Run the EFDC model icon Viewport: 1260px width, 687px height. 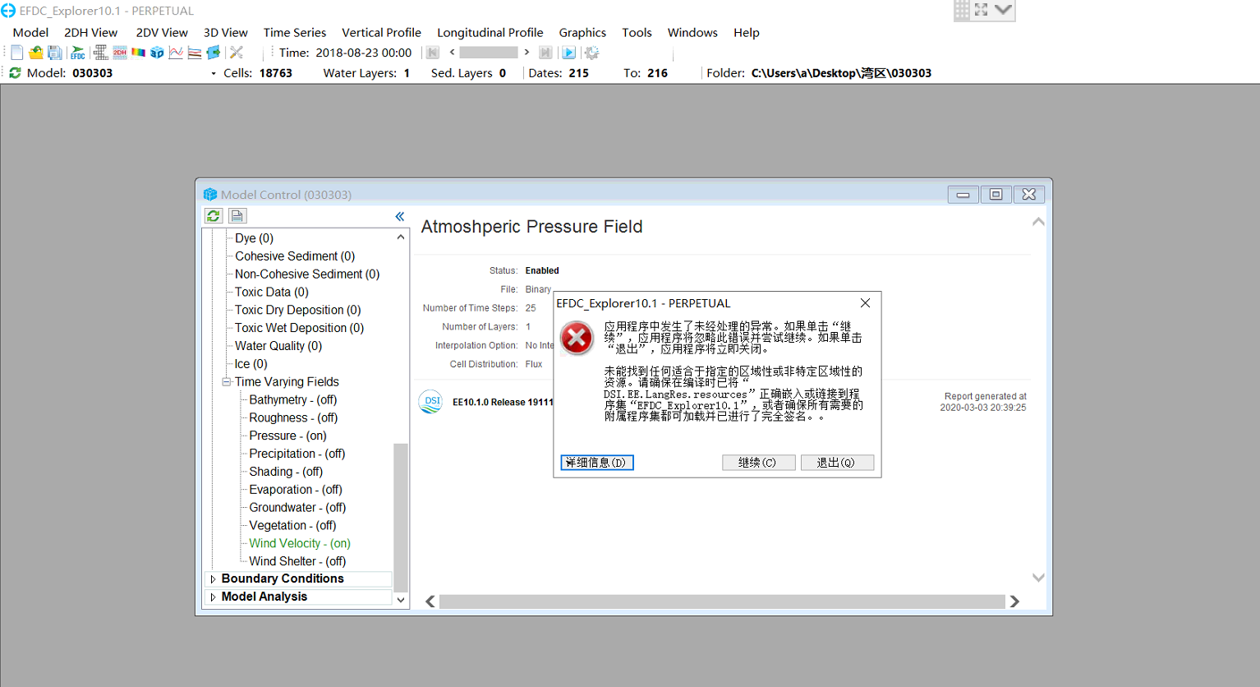pyautogui.click(x=78, y=53)
